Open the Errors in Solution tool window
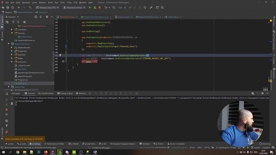 pos(176,144)
